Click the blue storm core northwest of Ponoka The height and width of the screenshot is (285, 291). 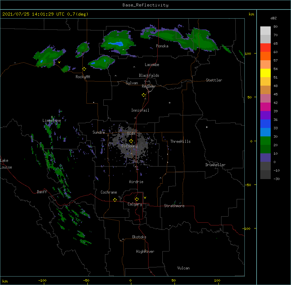116,44
